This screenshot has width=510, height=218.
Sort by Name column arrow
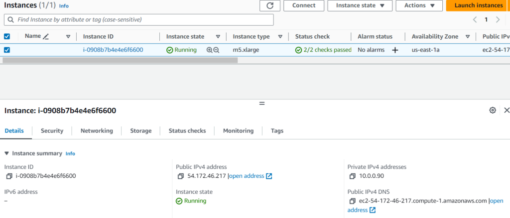pyautogui.click(x=68, y=37)
